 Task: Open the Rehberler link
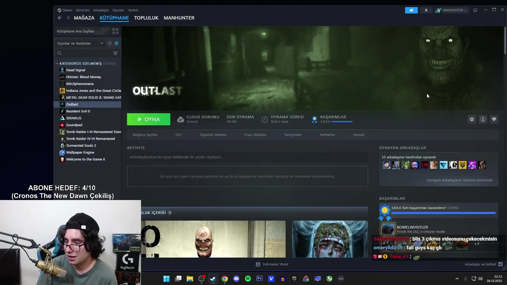pos(327,135)
